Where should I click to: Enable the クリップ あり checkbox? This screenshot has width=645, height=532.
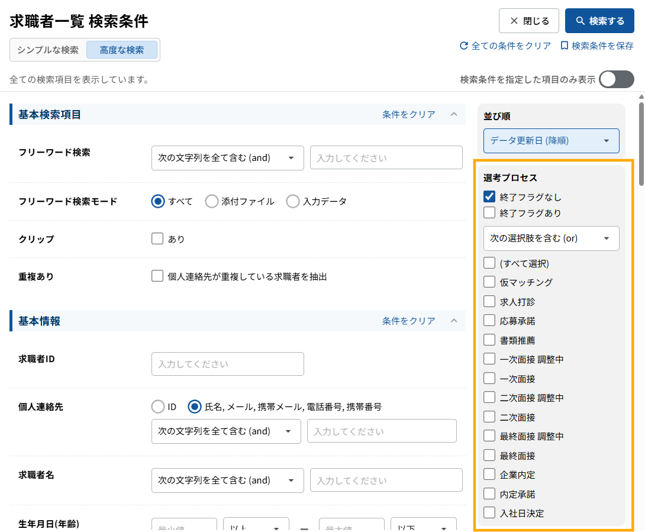click(157, 239)
